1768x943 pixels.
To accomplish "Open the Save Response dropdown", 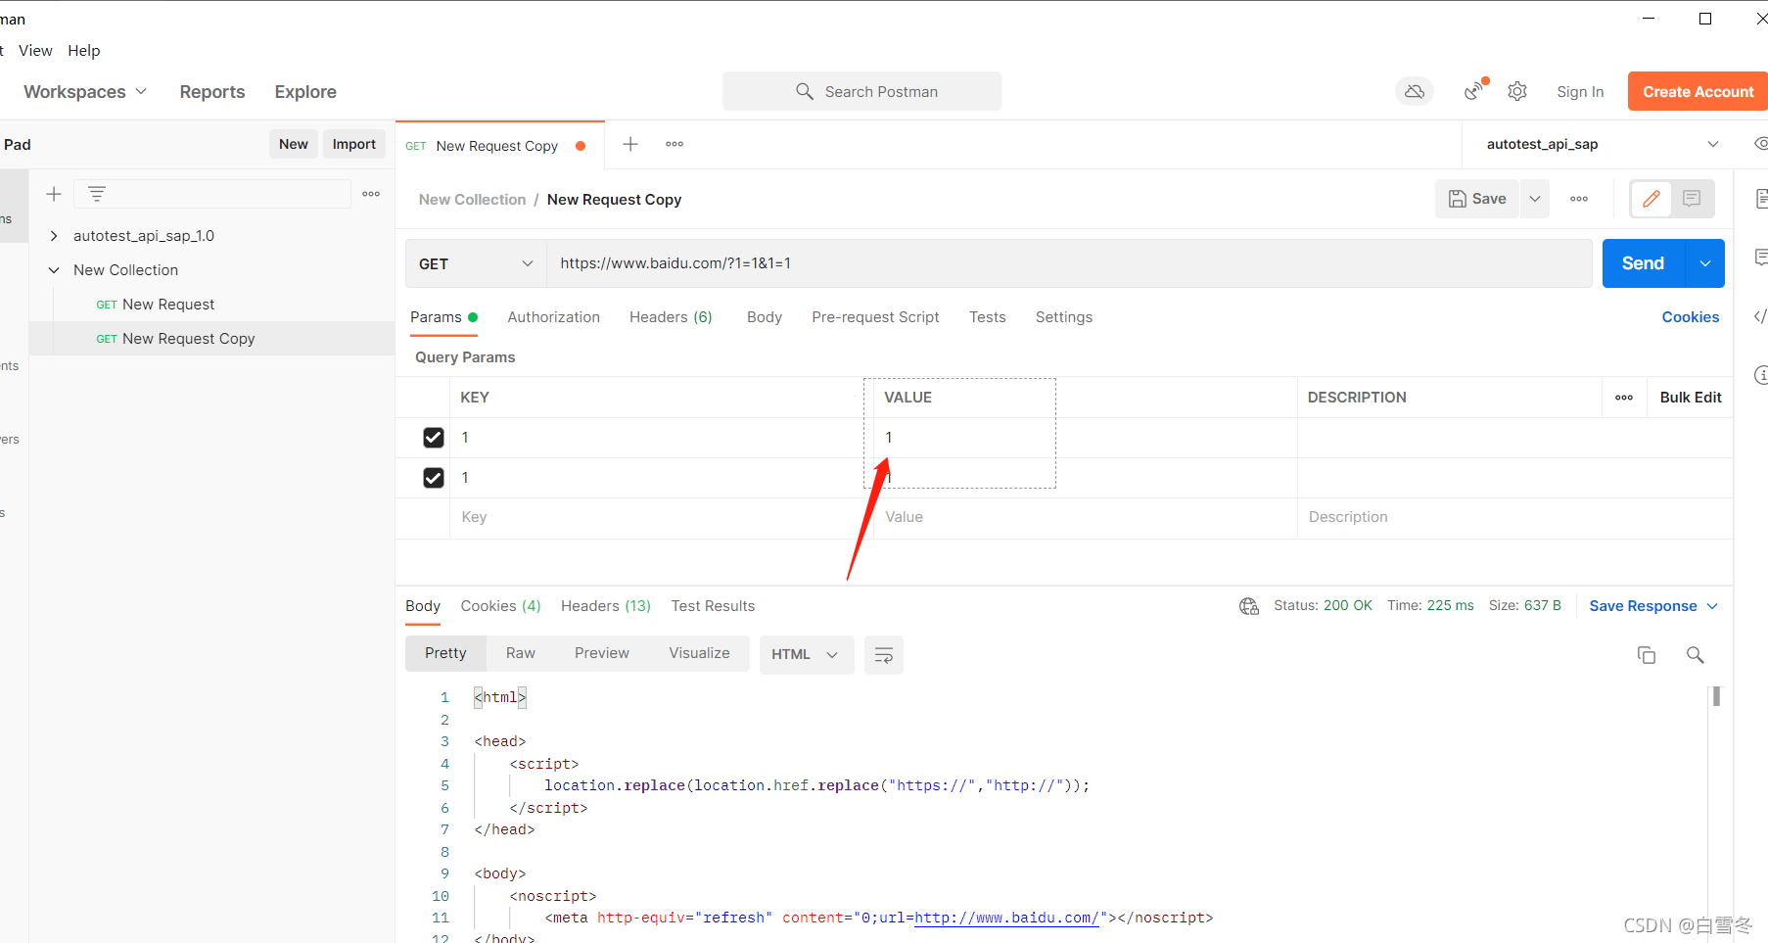I will tap(1653, 606).
